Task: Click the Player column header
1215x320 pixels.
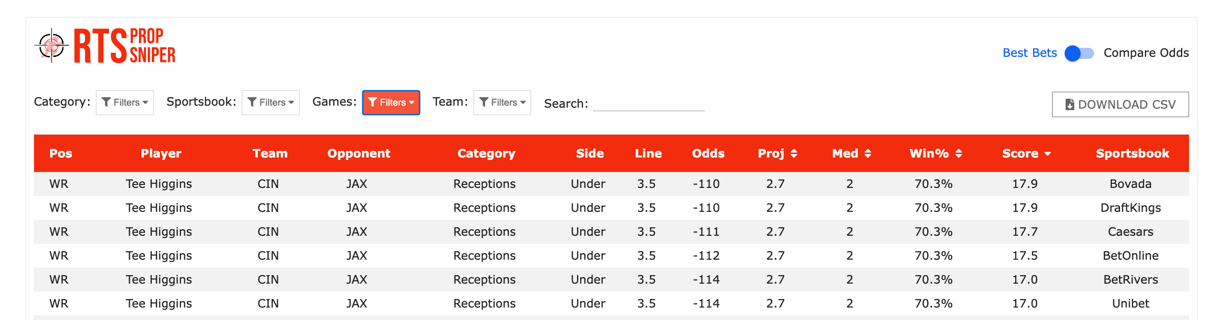Action: coord(161,154)
